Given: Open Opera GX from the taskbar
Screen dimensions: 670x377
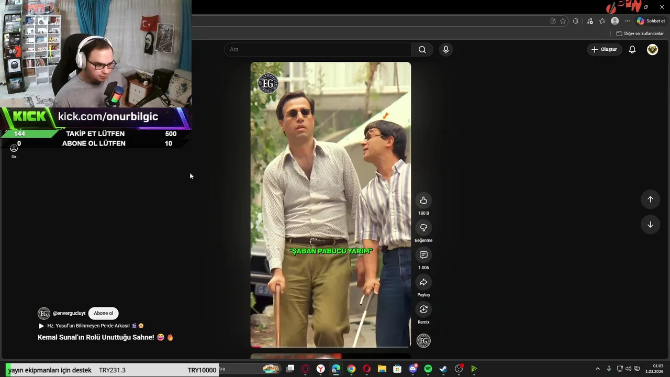Looking at the screenshot, I should point(306,369).
